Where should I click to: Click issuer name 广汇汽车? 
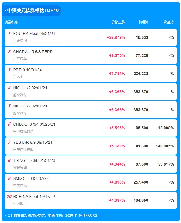(x=20, y=59)
